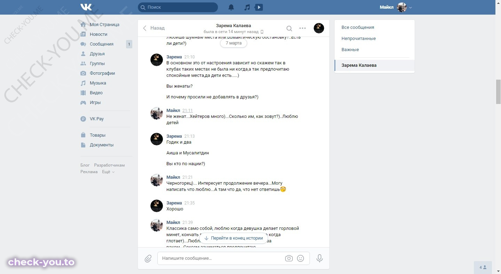The image size is (501, 274).
Task: Open Зарема Калаева profile from chat title
Action: point(233,26)
